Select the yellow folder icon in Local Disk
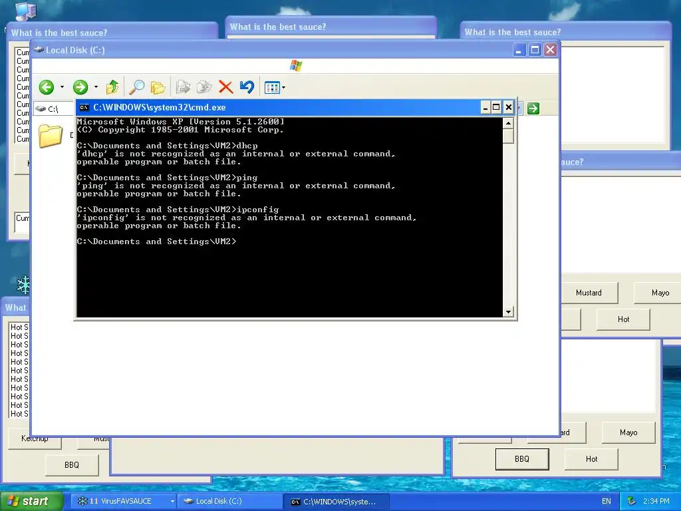This screenshot has width=681, height=511. (51, 136)
